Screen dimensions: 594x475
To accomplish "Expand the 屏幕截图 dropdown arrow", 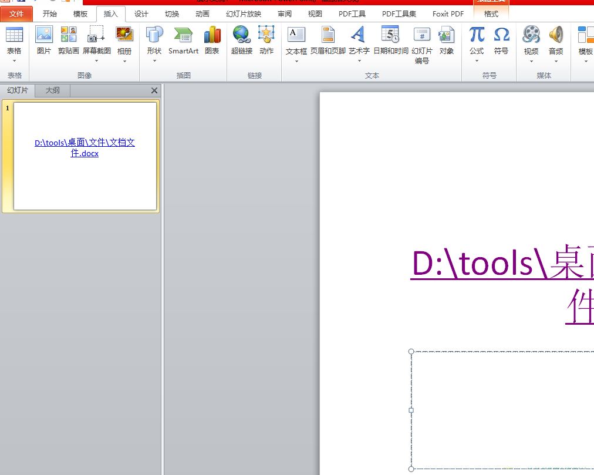I will [97, 61].
